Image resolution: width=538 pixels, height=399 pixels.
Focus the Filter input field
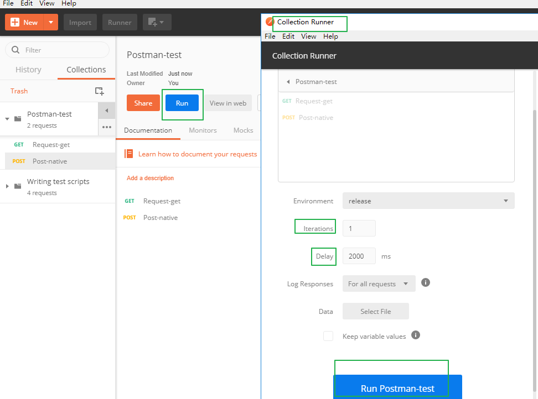58,50
